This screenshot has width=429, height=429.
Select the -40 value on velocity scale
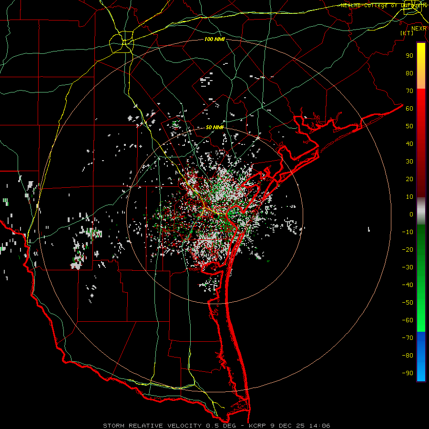point(408,285)
